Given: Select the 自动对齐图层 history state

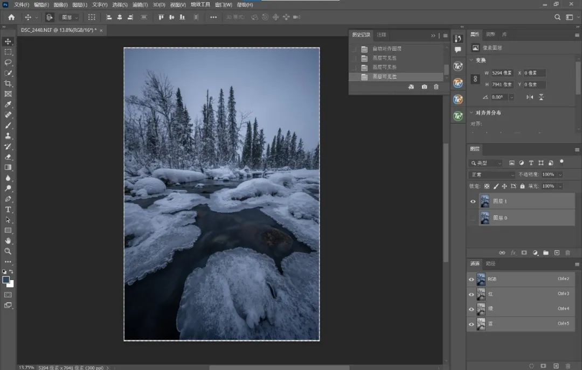Looking at the screenshot, I should pyautogui.click(x=387, y=49).
